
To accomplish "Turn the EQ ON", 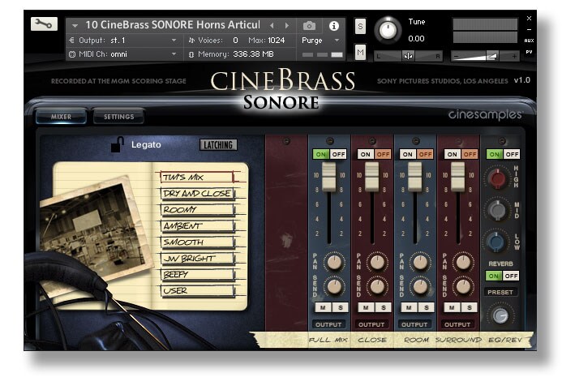I will pyautogui.click(x=494, y=154).
